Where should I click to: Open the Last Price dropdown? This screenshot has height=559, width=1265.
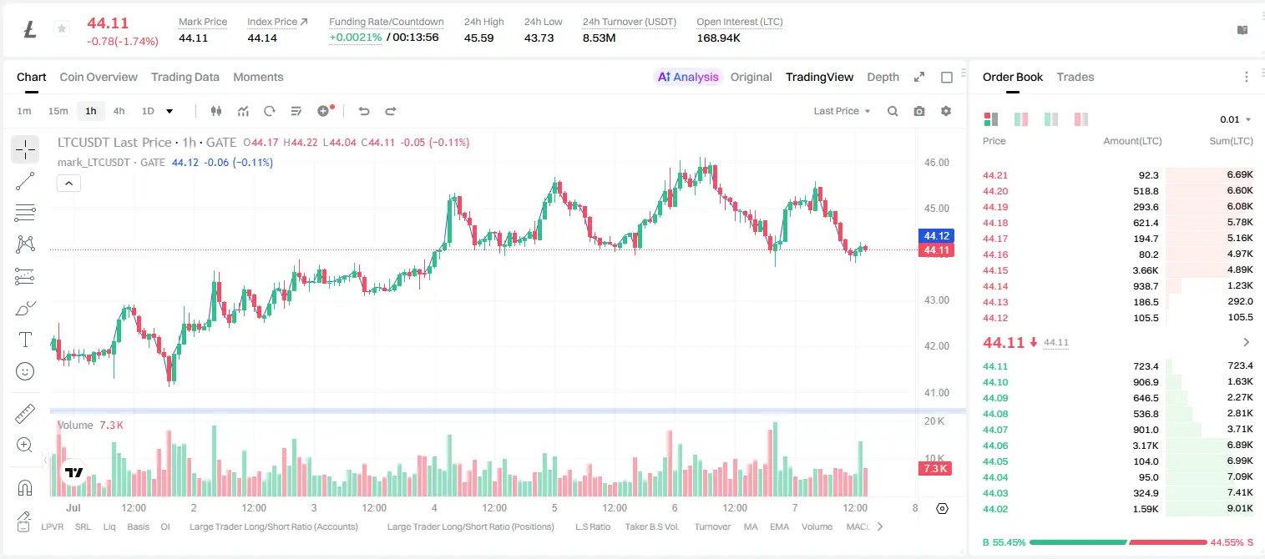(842, 111)
